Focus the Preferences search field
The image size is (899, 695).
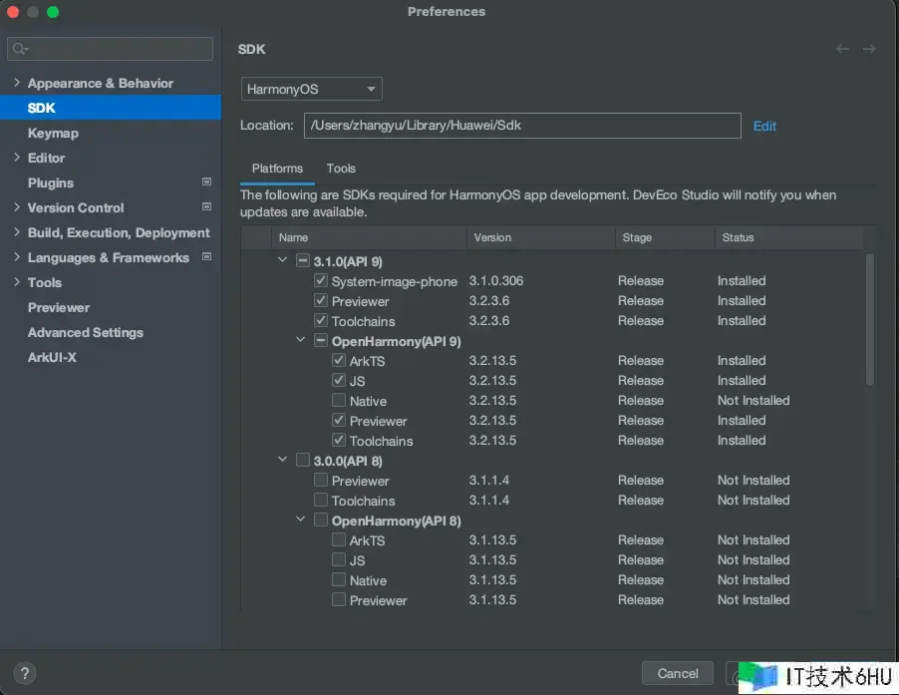tap(110, 49)
